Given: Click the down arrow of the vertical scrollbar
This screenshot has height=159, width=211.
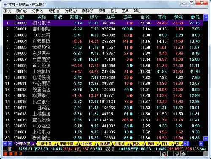Looking at the screenshot, I should [x=206, y=139].
